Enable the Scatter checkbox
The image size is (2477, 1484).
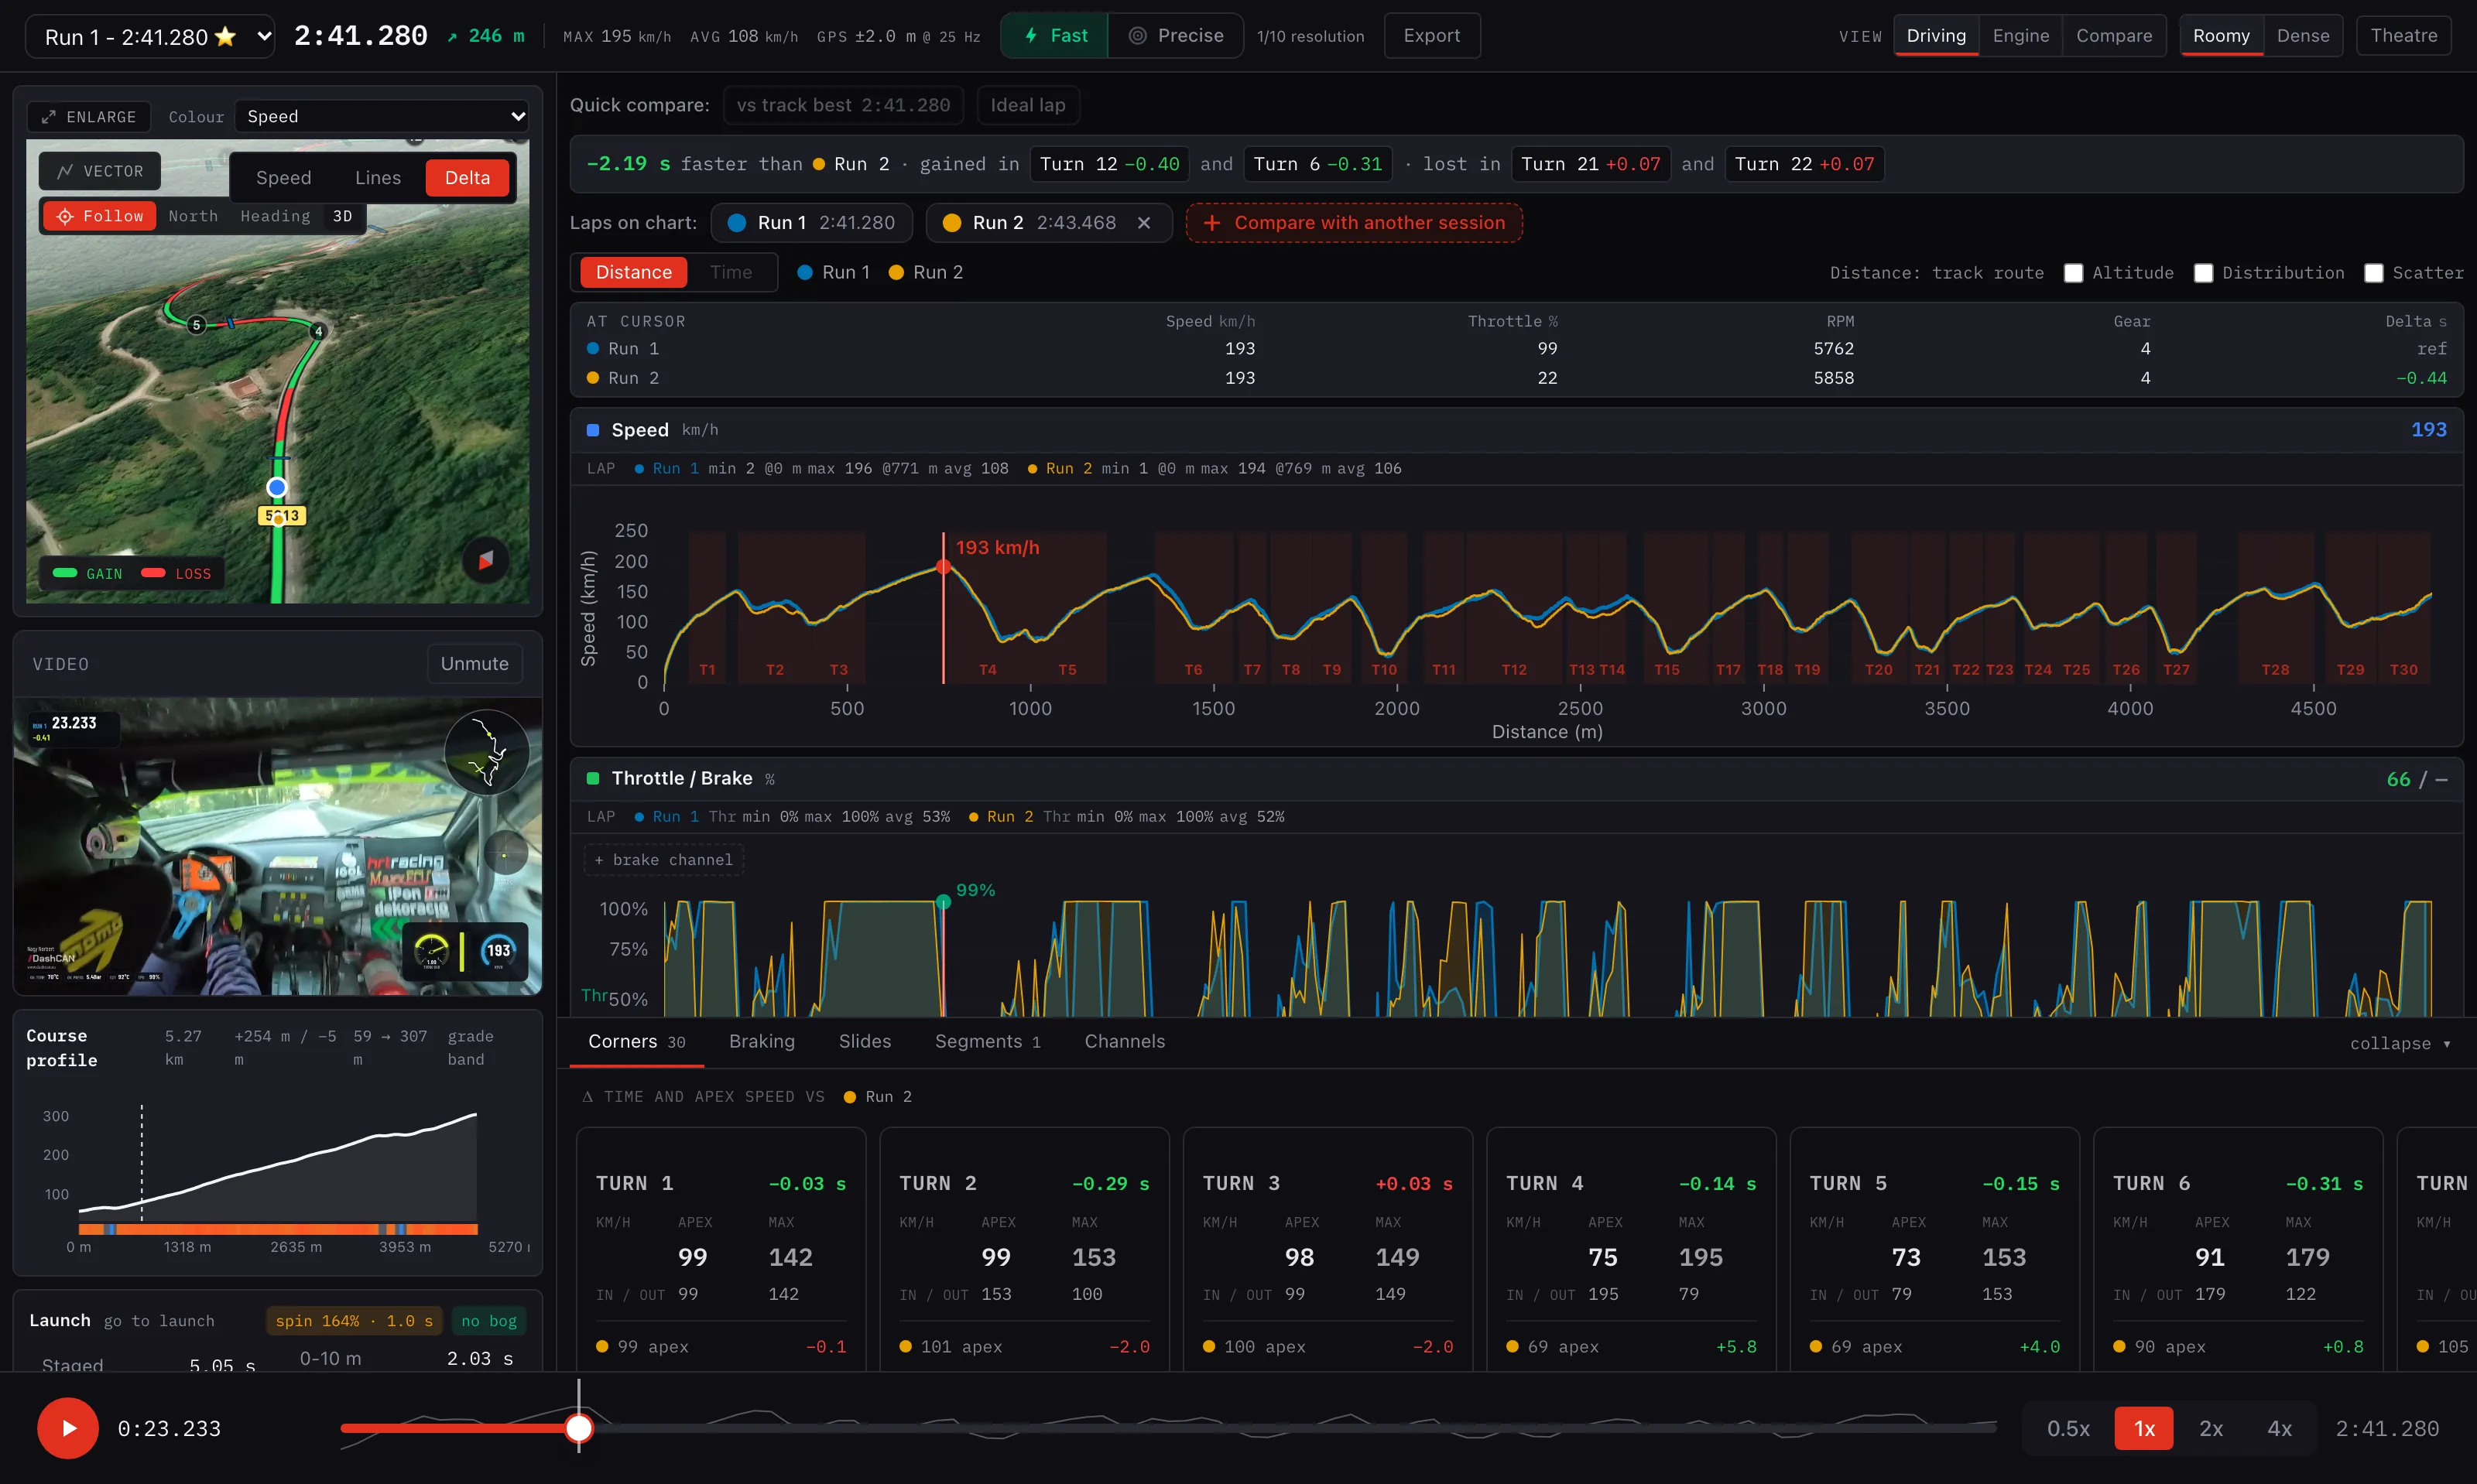coord(2374,273)
